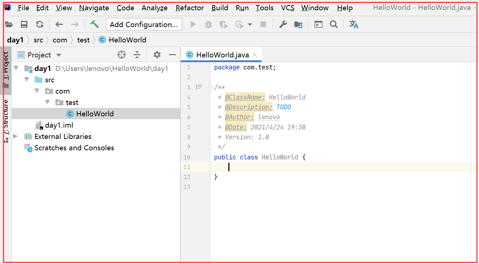Open Project Structure icon

[299, 24]
